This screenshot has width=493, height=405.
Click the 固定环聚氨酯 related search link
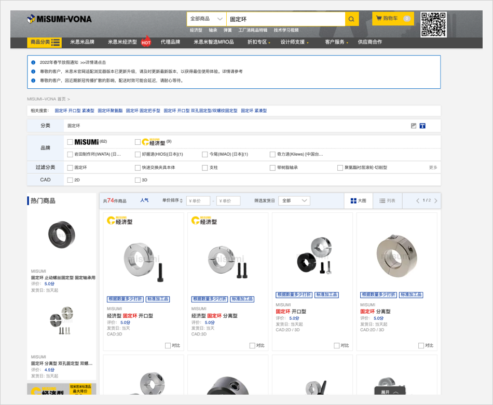coord(110,111)
